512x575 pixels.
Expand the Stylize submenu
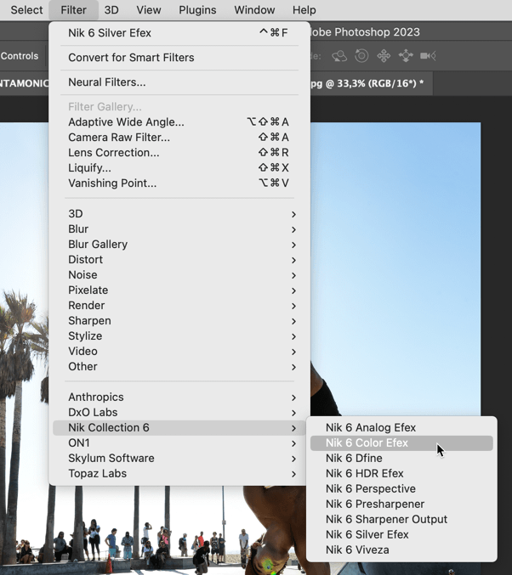tap(179, 335)
